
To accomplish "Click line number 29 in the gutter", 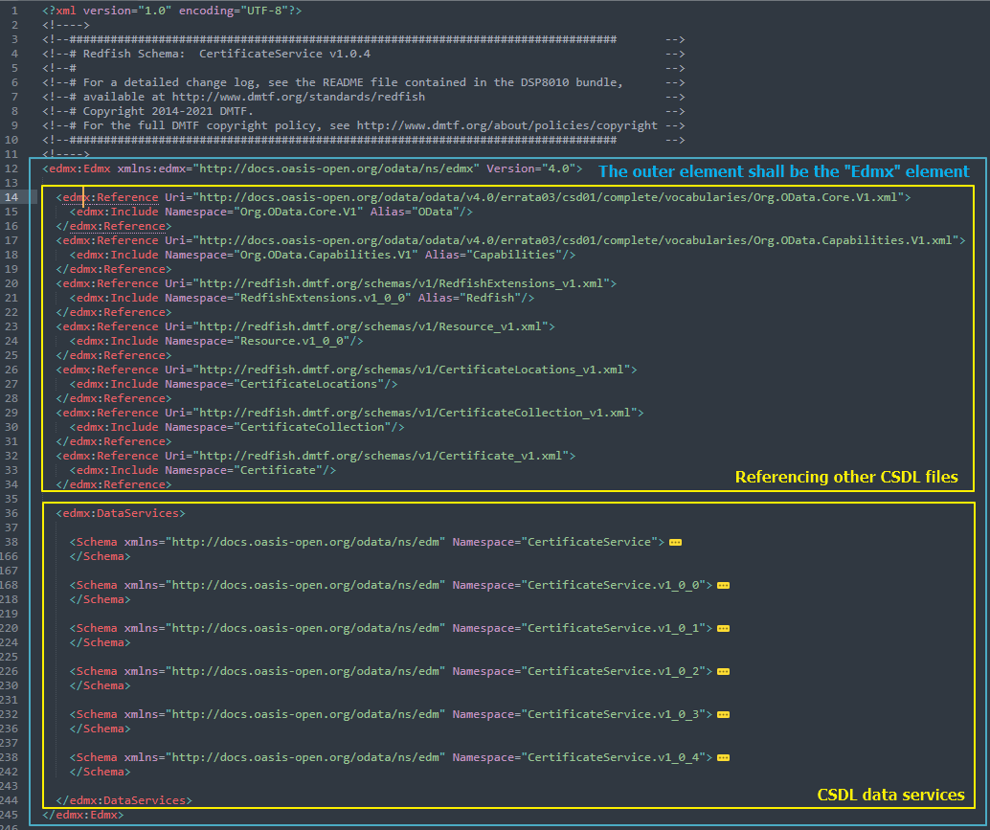I will pos(11,413).
